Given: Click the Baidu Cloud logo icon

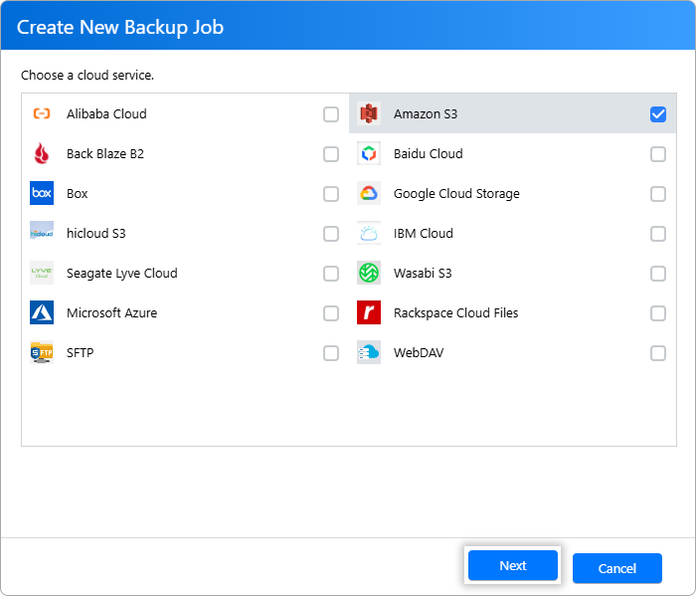Looking at the screenshot, I should tap(369, 153).
